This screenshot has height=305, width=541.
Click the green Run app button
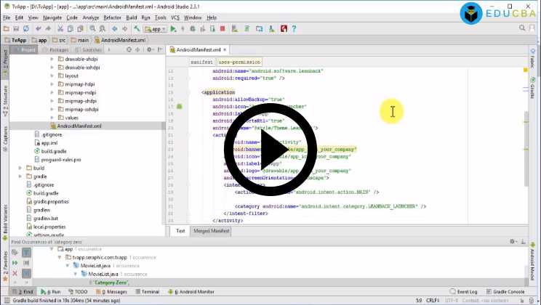click(x=173, y=29)
